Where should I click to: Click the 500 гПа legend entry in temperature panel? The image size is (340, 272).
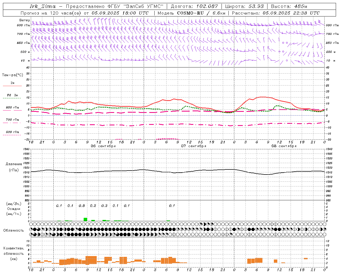pyautogui.click(x=12, y=132)
